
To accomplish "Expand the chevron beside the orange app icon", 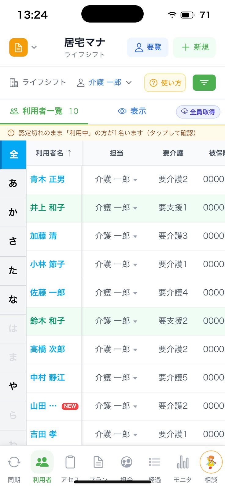I will [x=34, y=47].
